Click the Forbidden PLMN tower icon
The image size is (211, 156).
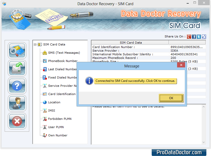(x=45, y=119)
